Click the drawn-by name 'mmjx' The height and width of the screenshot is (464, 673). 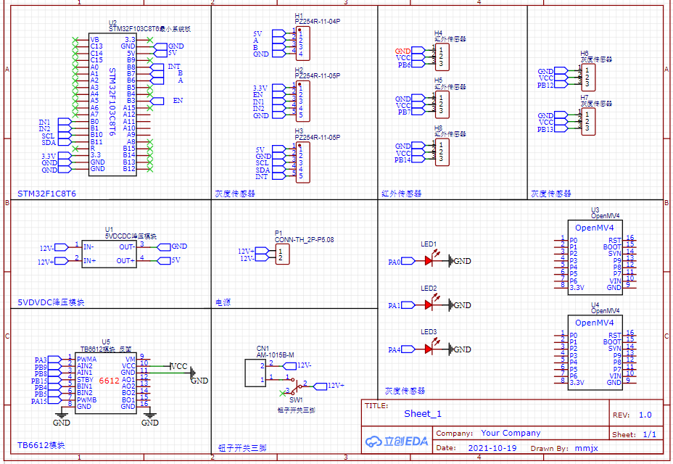point(586,448)
